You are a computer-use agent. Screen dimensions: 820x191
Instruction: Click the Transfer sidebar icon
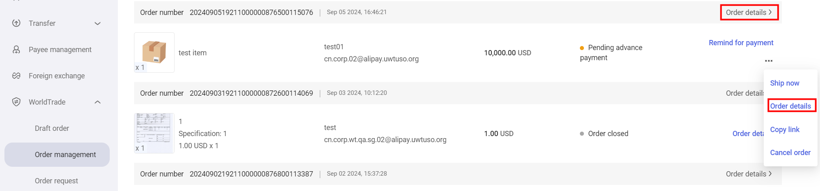[x=16, y=23]
